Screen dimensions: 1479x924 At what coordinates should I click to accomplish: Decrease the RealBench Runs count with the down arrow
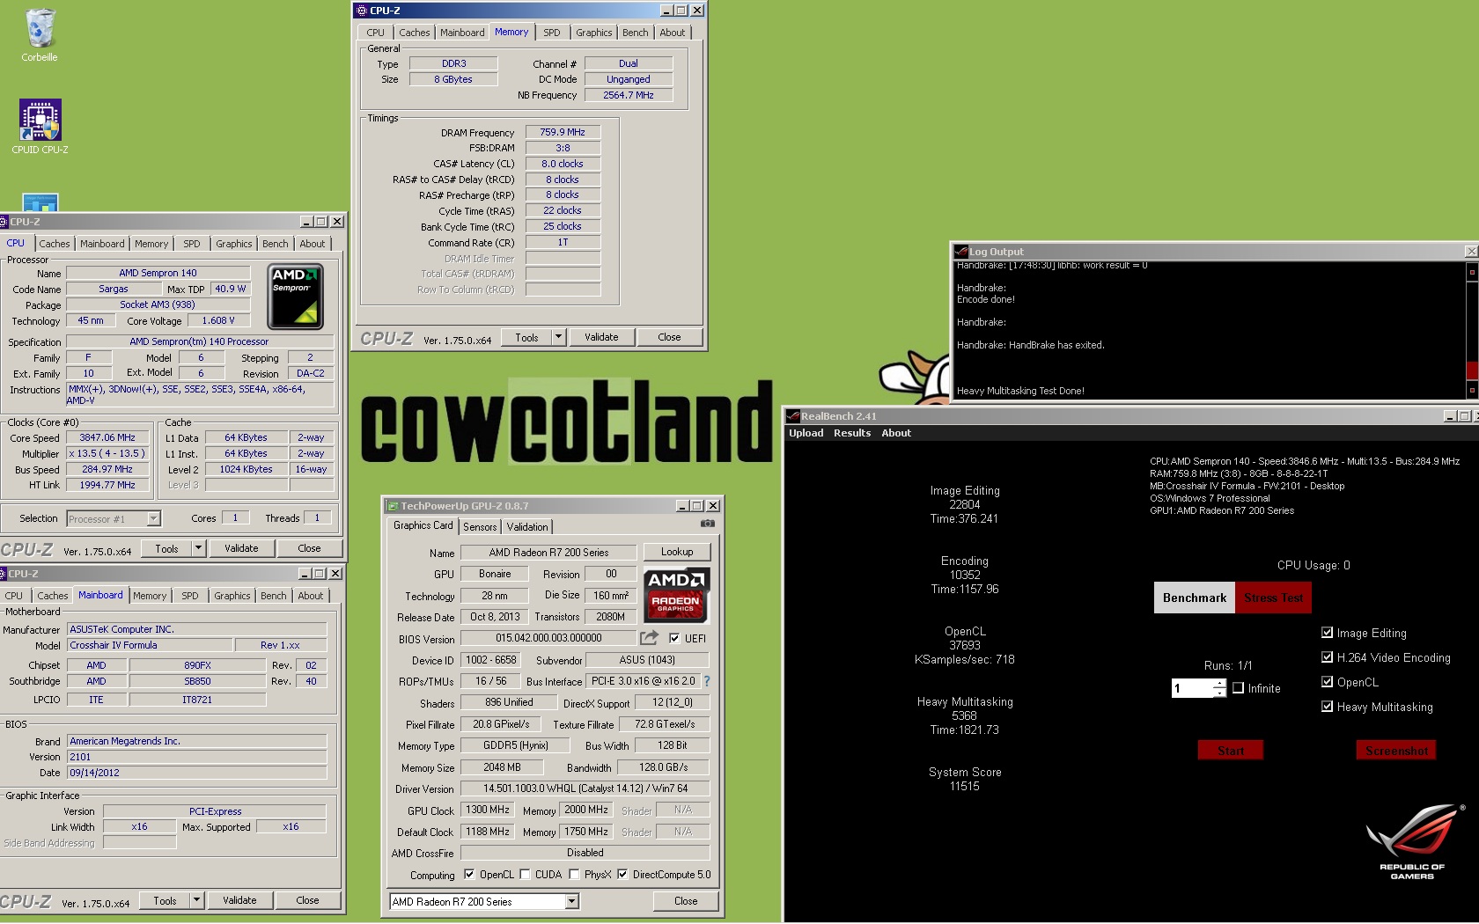(x=1219, y=693)
